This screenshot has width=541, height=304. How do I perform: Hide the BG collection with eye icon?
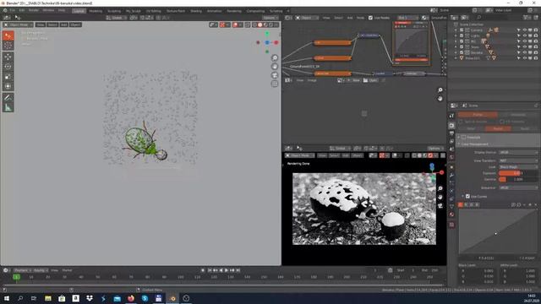click(x=524, y=41)
